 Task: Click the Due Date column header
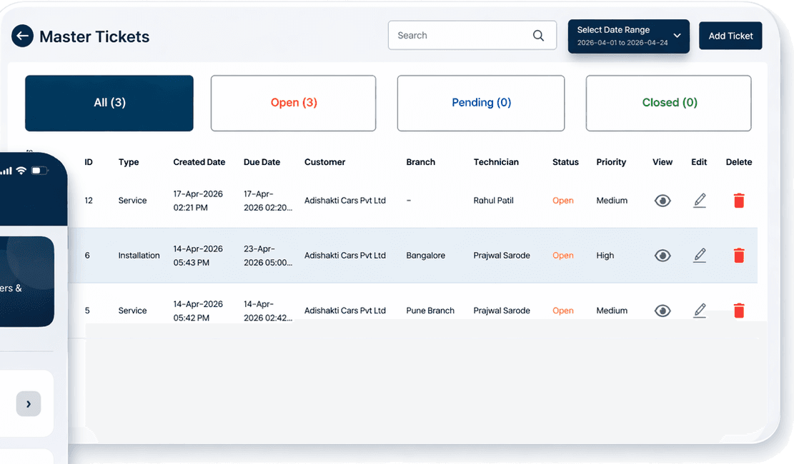click(262, 162)
